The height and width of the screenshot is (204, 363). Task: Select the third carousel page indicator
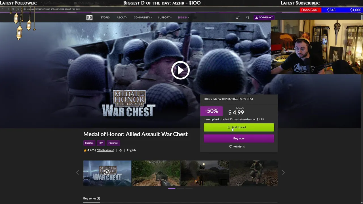pos(189,188)
